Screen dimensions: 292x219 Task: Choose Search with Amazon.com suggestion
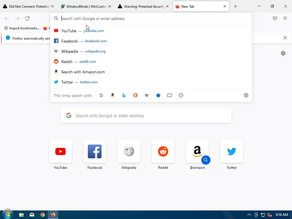click(151, 72)
